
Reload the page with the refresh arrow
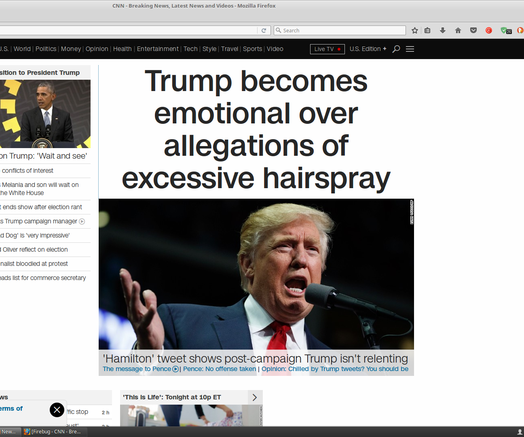pos(264,30)
